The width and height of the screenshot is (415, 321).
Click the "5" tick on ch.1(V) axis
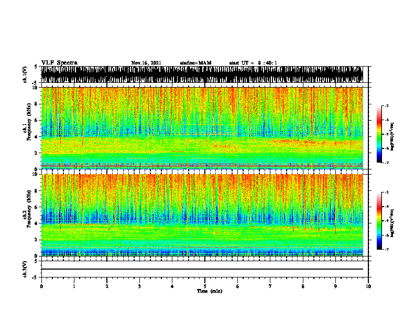coord(36,67)
